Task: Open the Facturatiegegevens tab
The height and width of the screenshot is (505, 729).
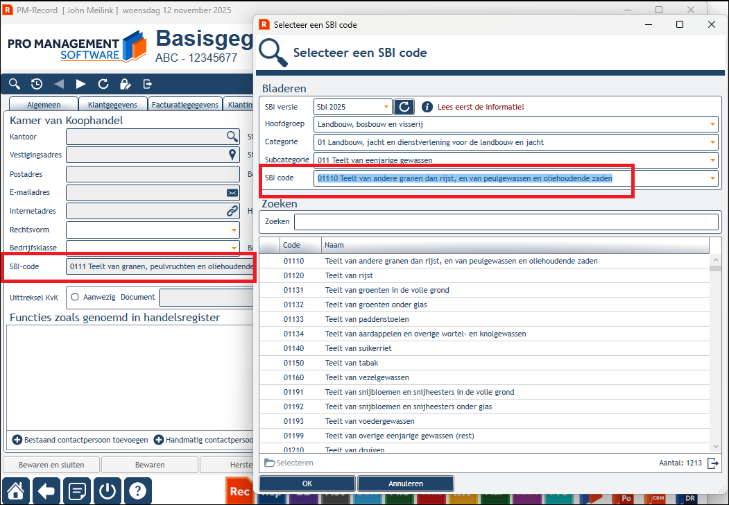Action: tap(185, 105)
